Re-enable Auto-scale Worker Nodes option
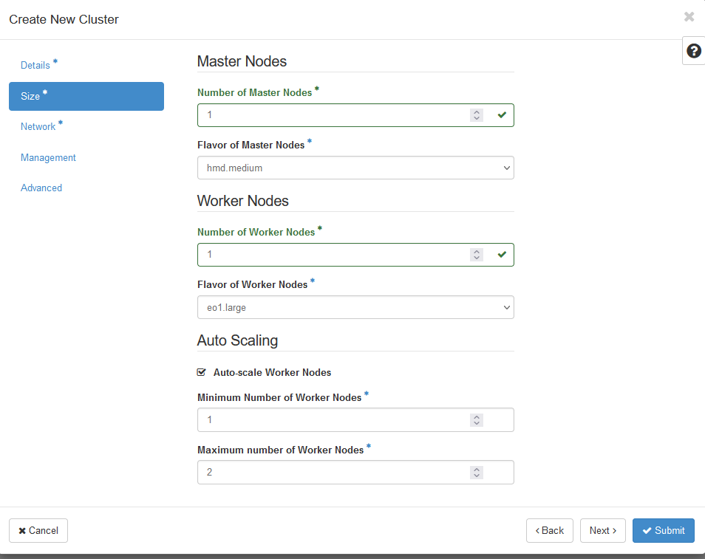 pyautogui.click(x=201, y=372)
